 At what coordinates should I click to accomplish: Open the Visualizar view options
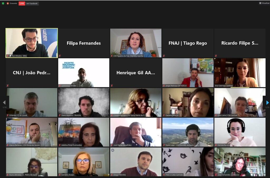tap(264, 3)
